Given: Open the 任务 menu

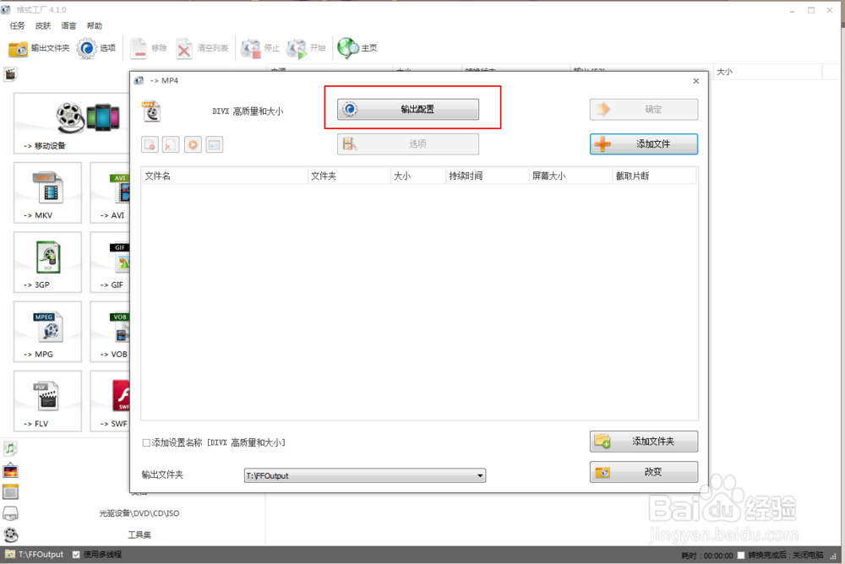Looking at the screenshot, I should (x=17, y=26).
